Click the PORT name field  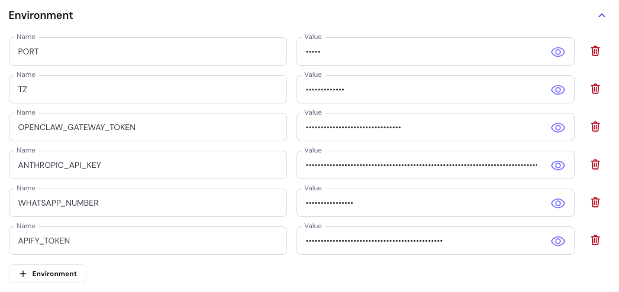148,52
